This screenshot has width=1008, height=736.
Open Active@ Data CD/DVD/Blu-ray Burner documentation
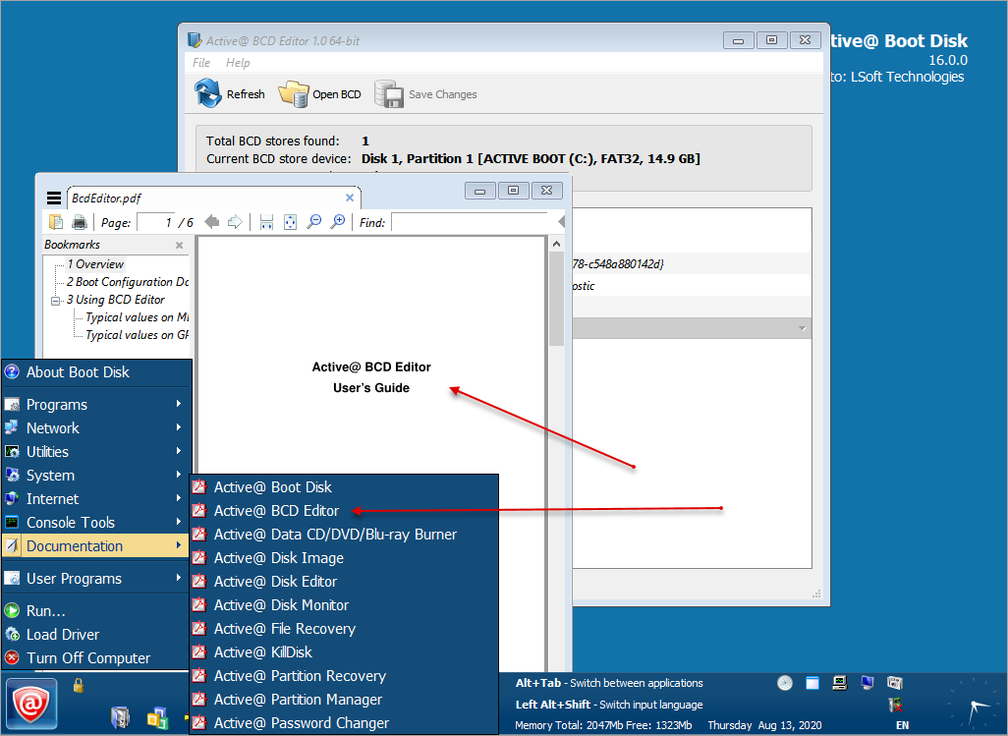click(x=344, y=535)
